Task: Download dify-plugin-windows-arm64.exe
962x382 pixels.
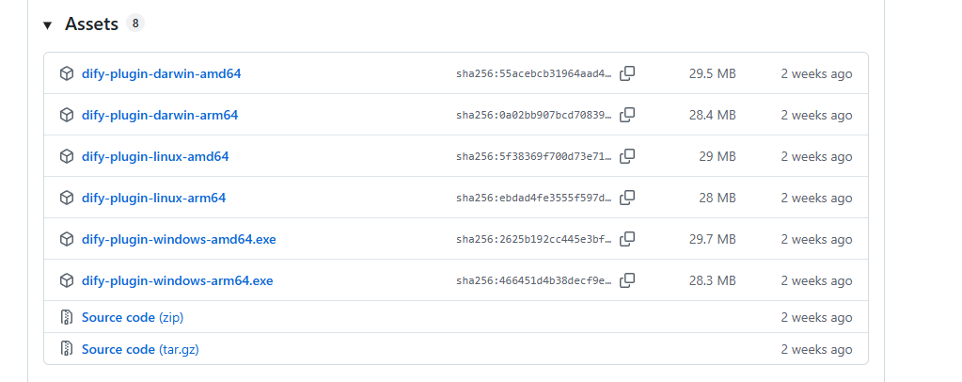Action: 177,280
